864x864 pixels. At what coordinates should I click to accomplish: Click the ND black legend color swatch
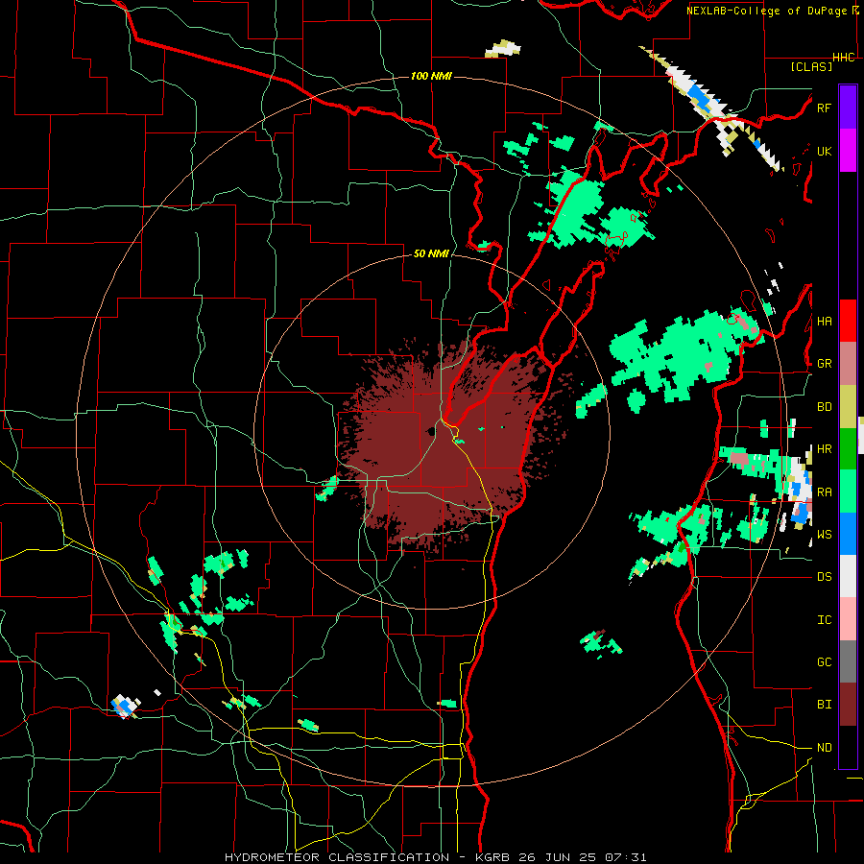point(848,747)
